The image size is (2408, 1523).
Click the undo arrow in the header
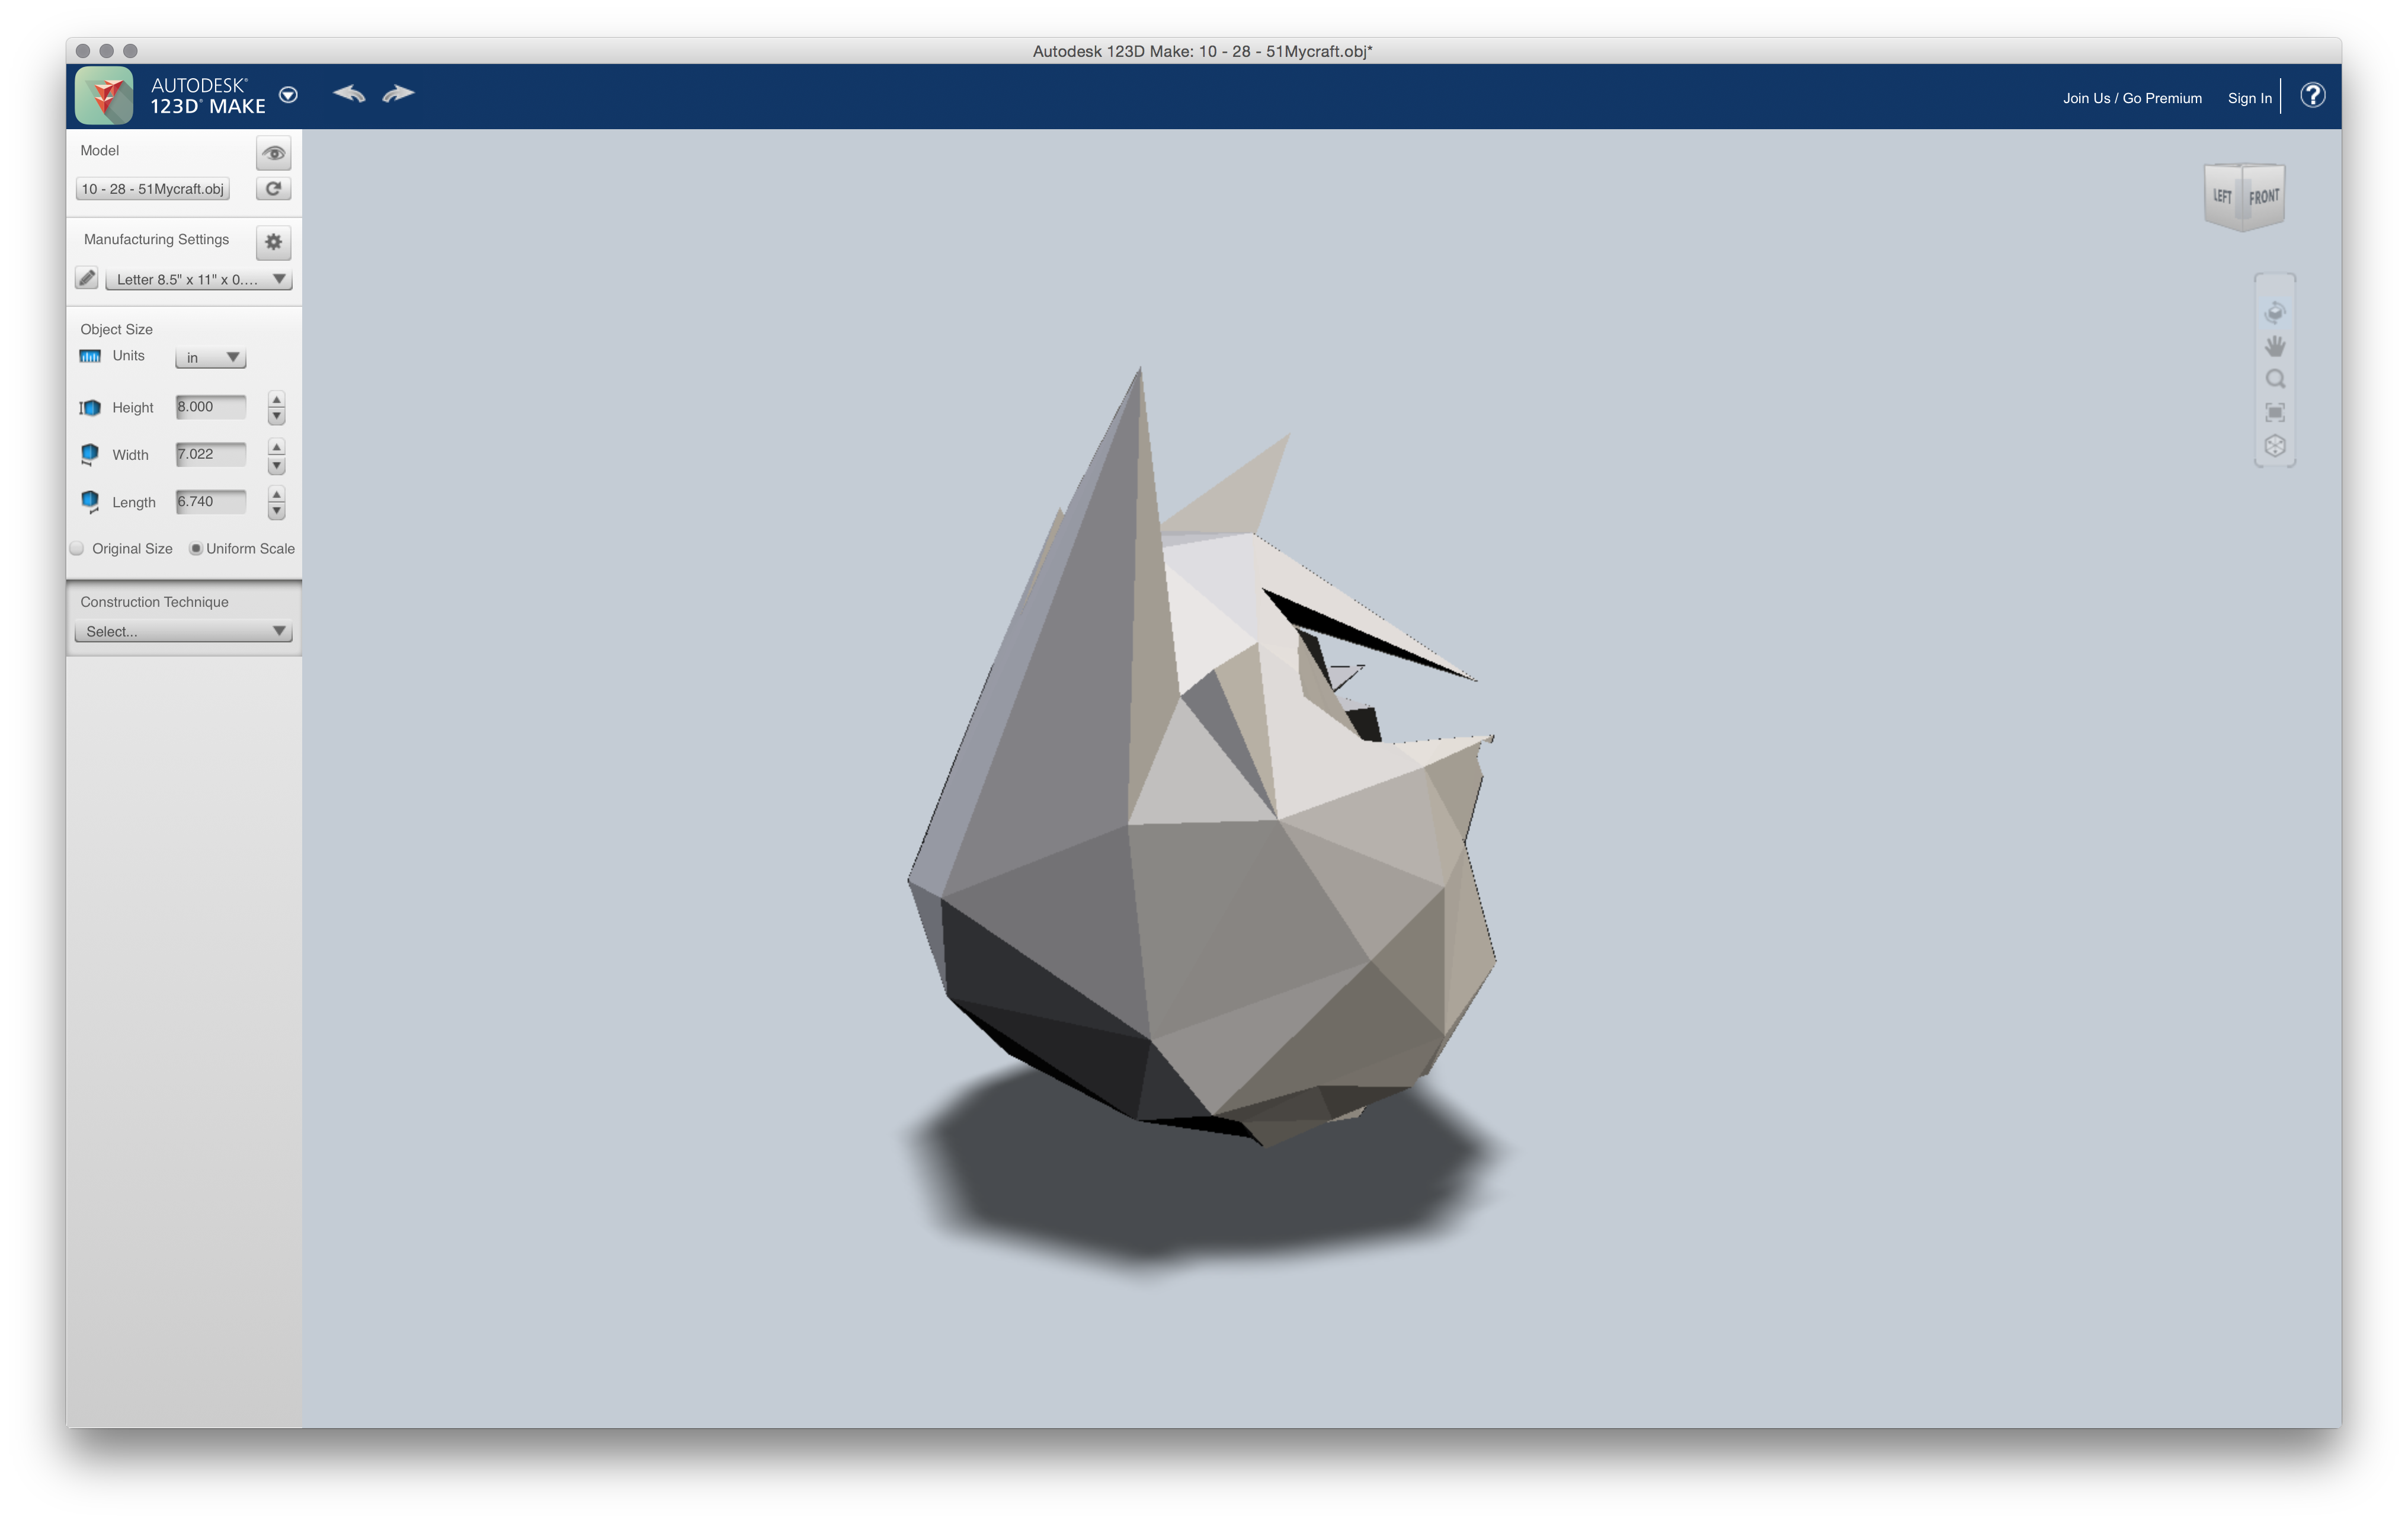(349, 94)
